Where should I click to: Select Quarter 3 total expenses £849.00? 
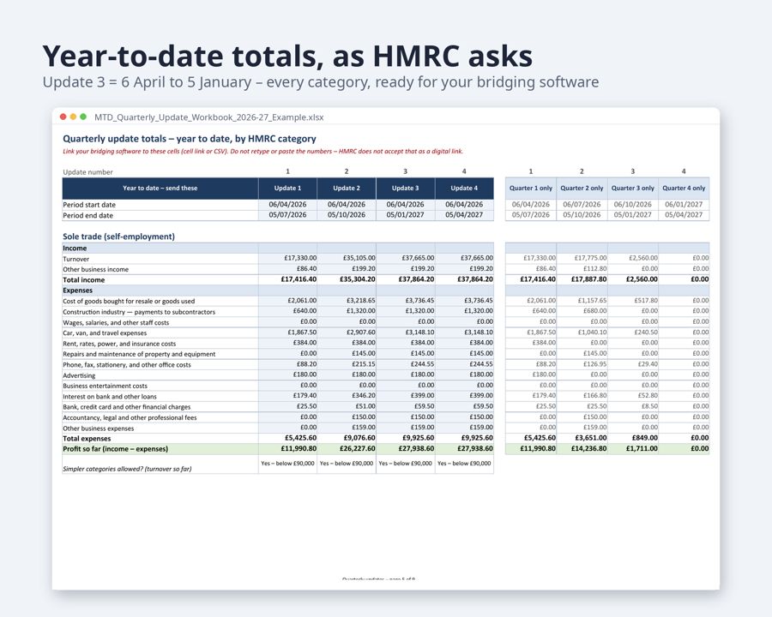633,438
